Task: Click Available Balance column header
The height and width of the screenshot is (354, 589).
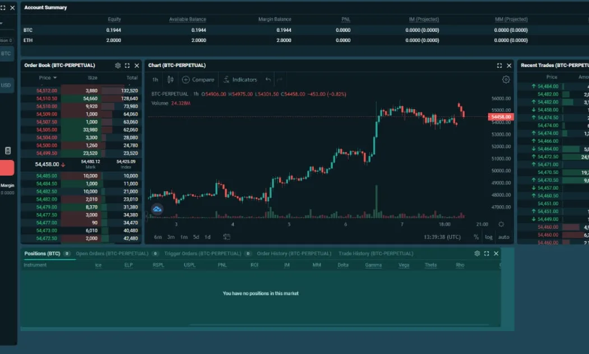Action: click(x=187, y=19)
